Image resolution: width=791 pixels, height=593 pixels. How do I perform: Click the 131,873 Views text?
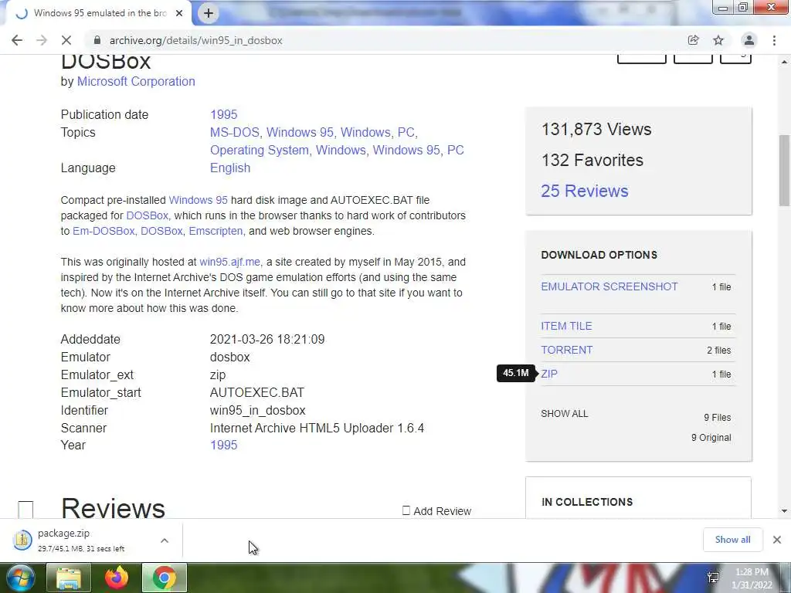coord(596,129)
